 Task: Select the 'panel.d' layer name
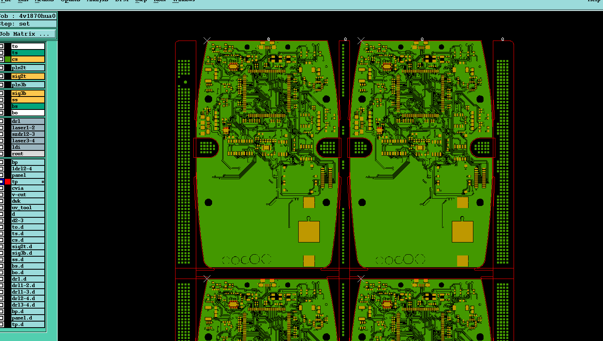pos(28,318)
